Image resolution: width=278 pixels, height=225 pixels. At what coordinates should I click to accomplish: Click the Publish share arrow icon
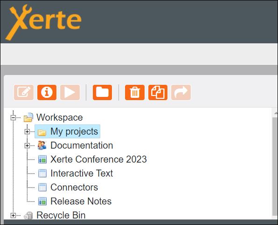pyautogui.click(x=181, y=92)
